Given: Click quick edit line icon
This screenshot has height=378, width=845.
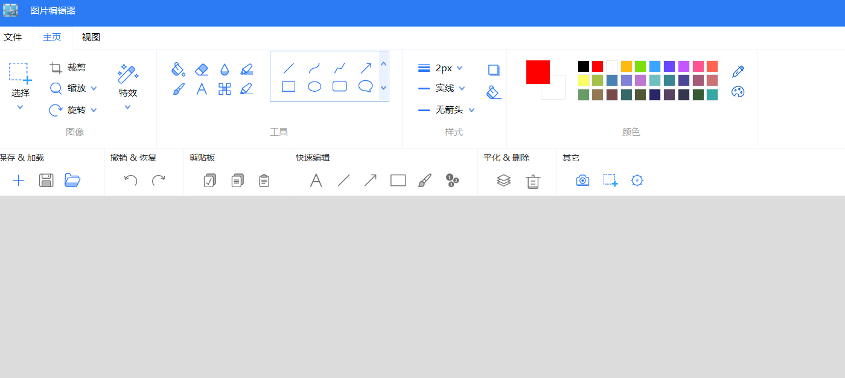Looking at the screenshot, I should [343, 180].
